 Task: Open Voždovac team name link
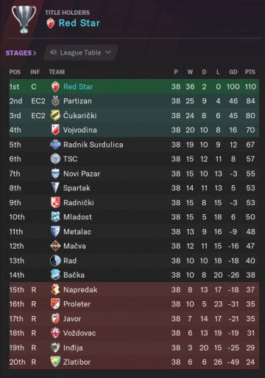(x=79, y=333)
